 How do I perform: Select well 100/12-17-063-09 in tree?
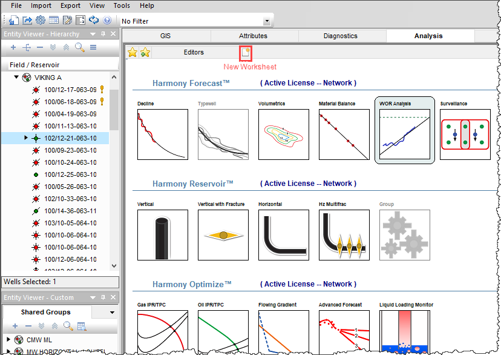coord(70,90)
